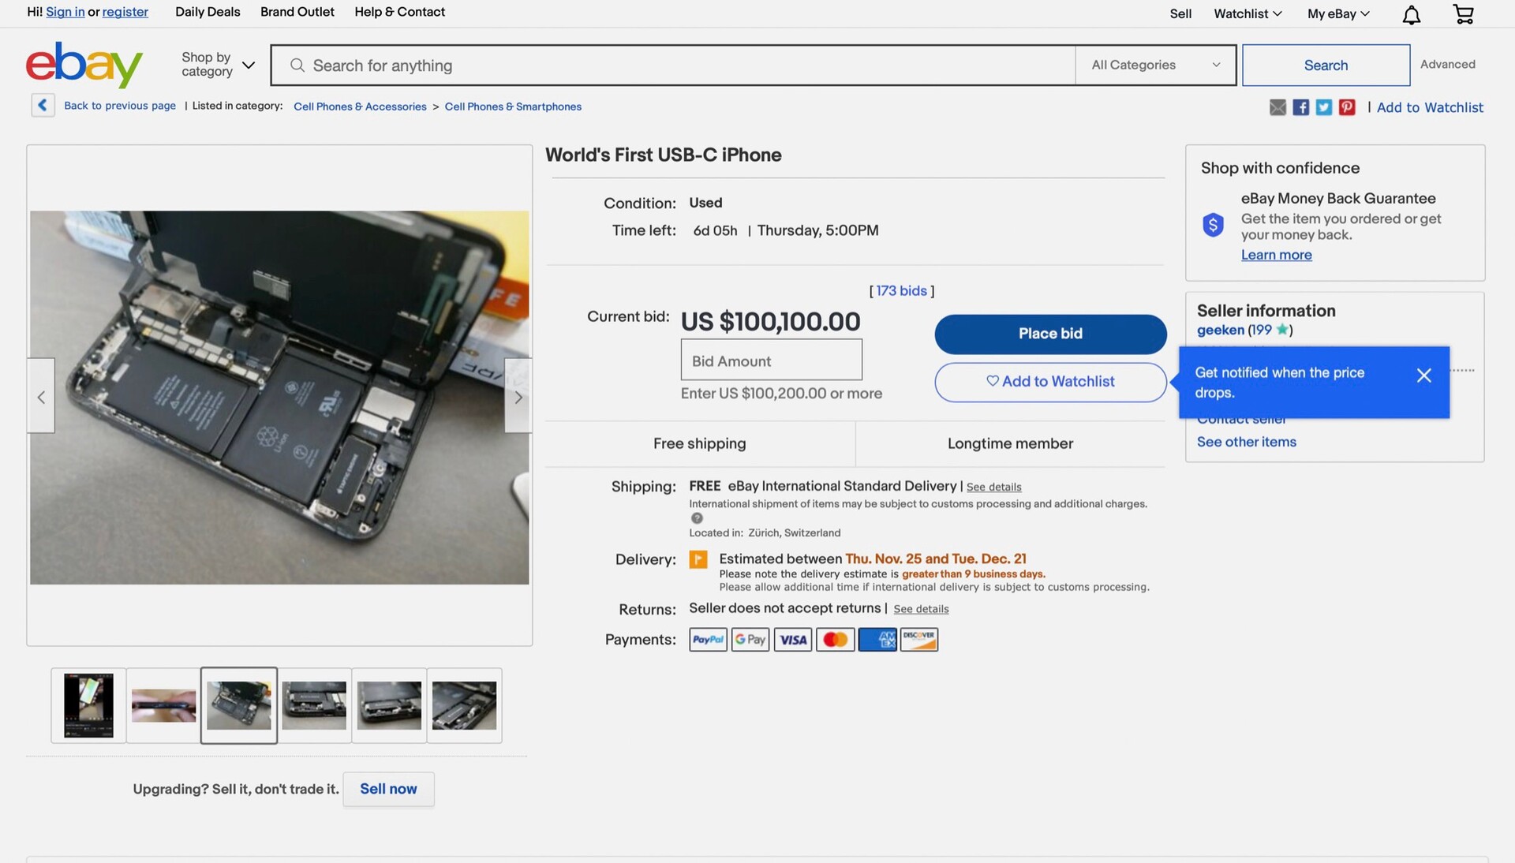Viewport: 1515px width, 863px height.
Task: Open the shopping cart icon
Action: point(1463,14)
